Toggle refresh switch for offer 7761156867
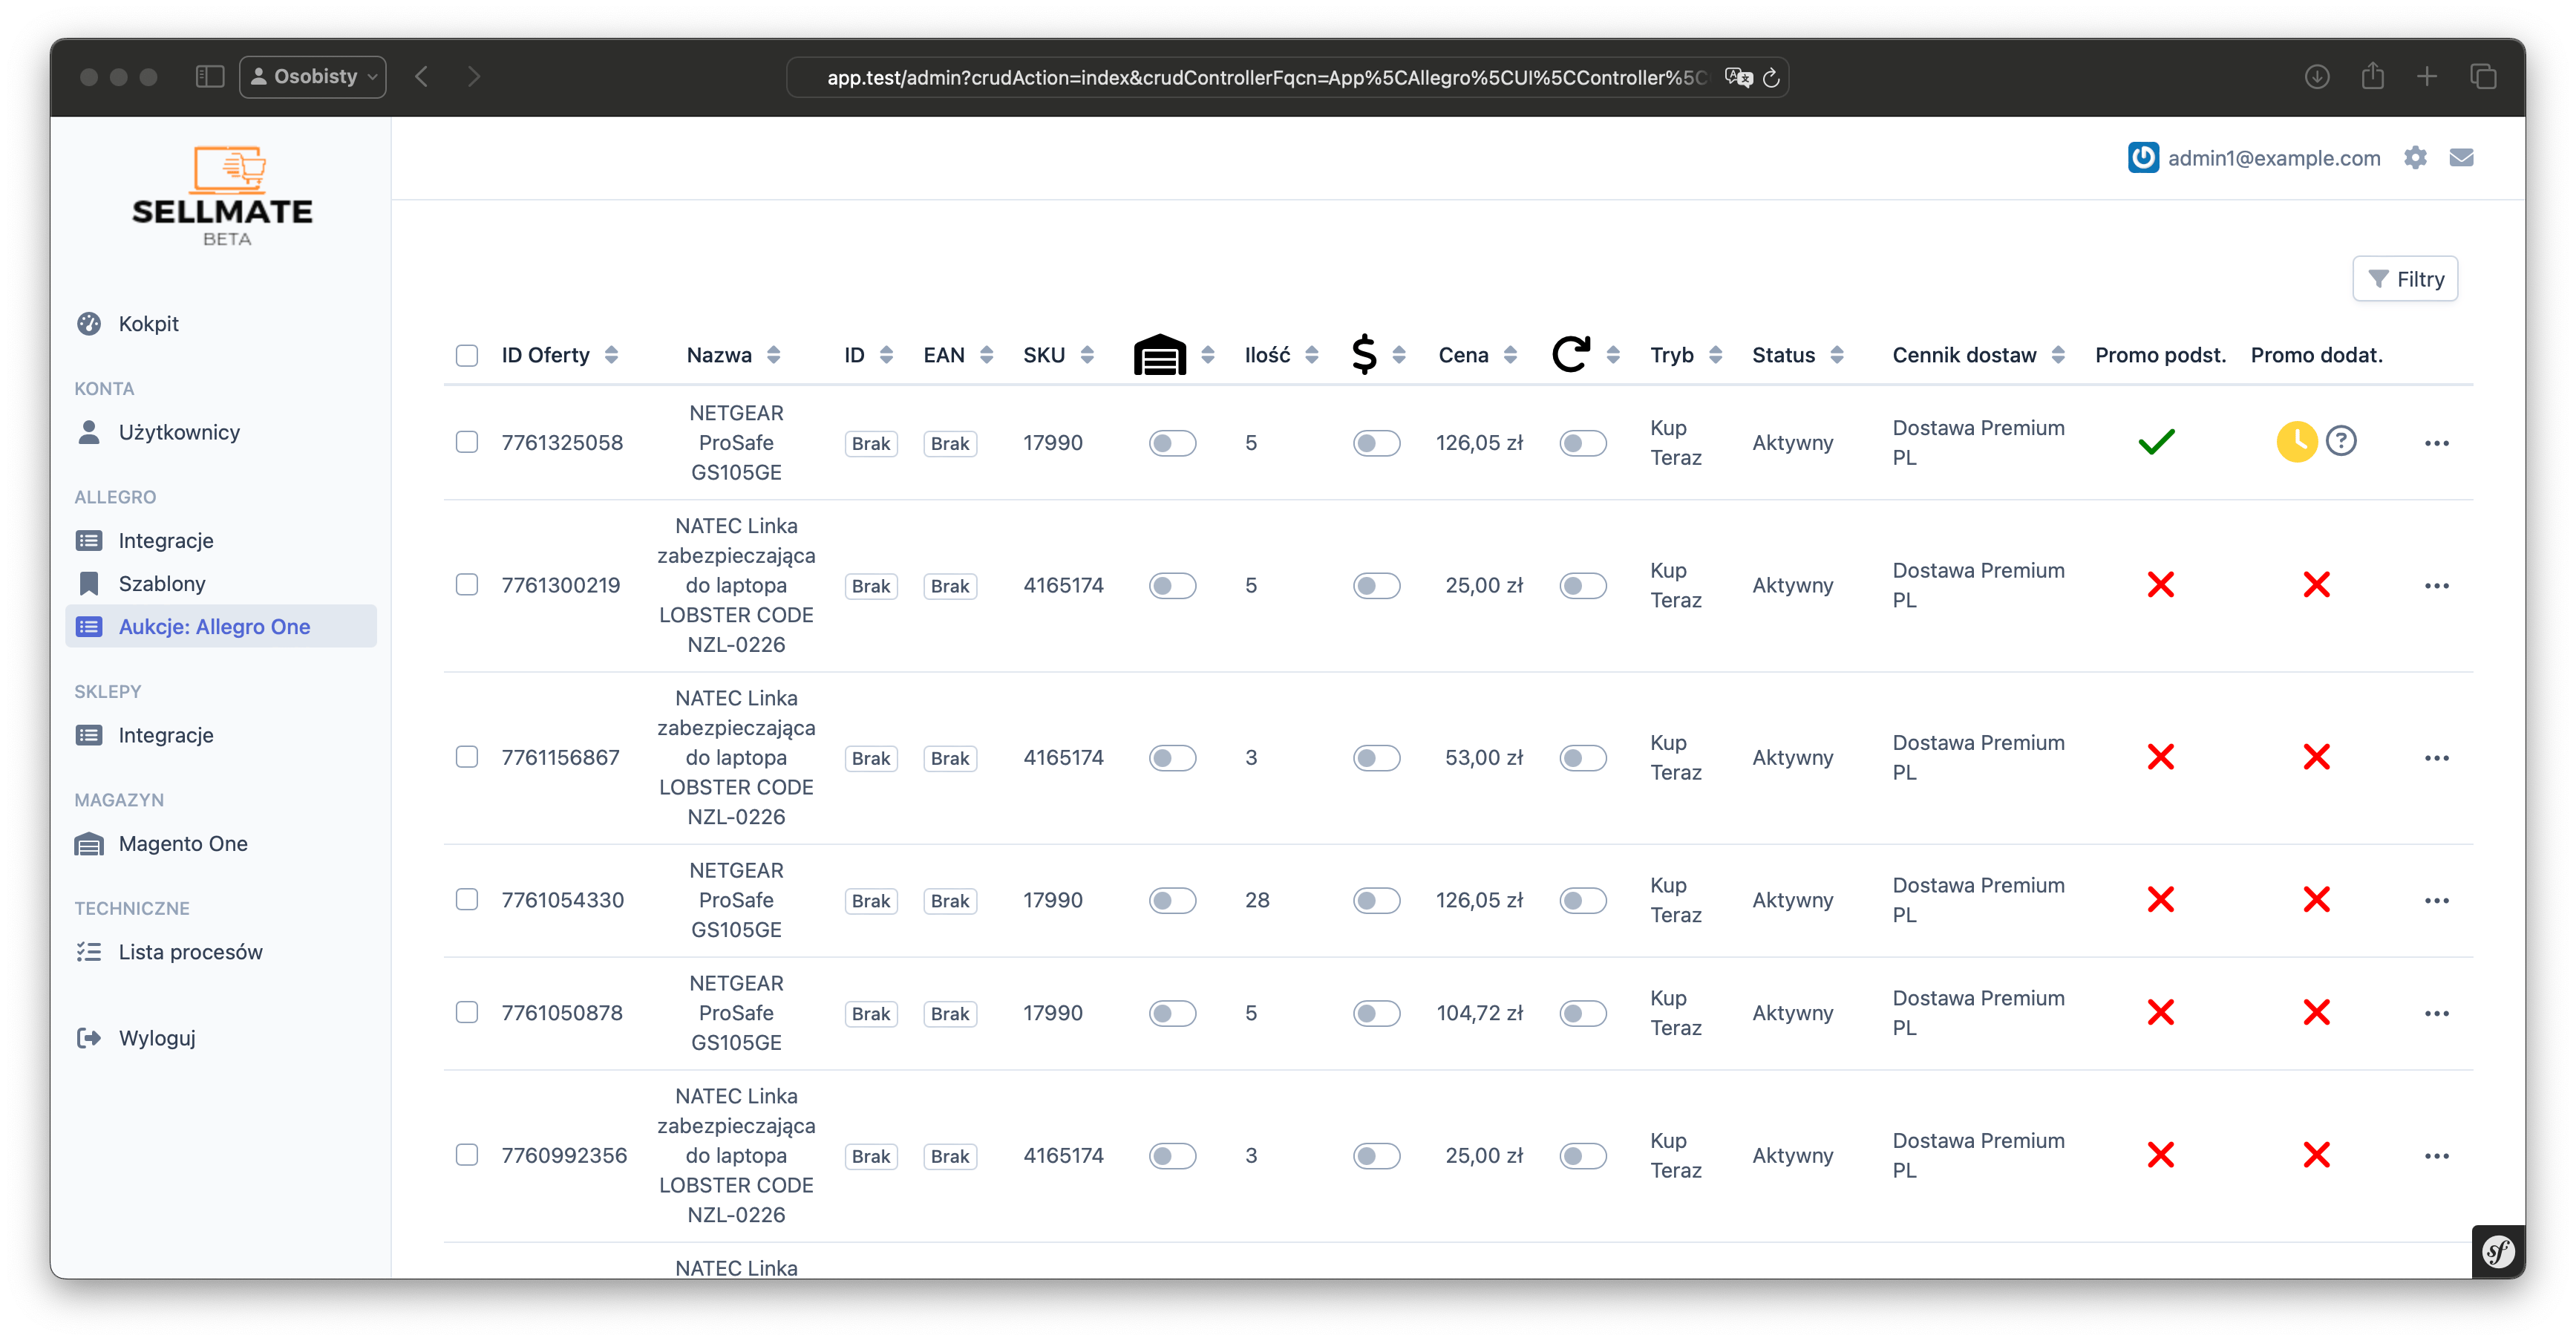Screen dimensions: 2576x1341 pyautogui.click(x=1582, y=757)
